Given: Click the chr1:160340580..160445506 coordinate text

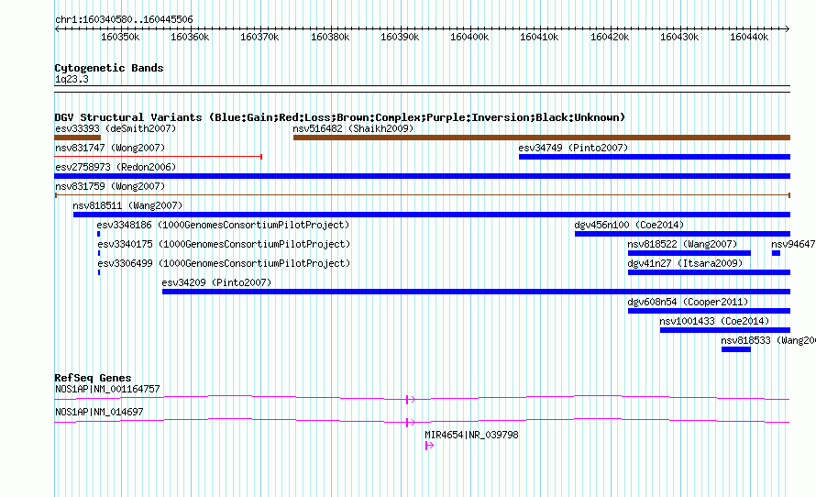Looking at the screenshot, I should 124,20.
